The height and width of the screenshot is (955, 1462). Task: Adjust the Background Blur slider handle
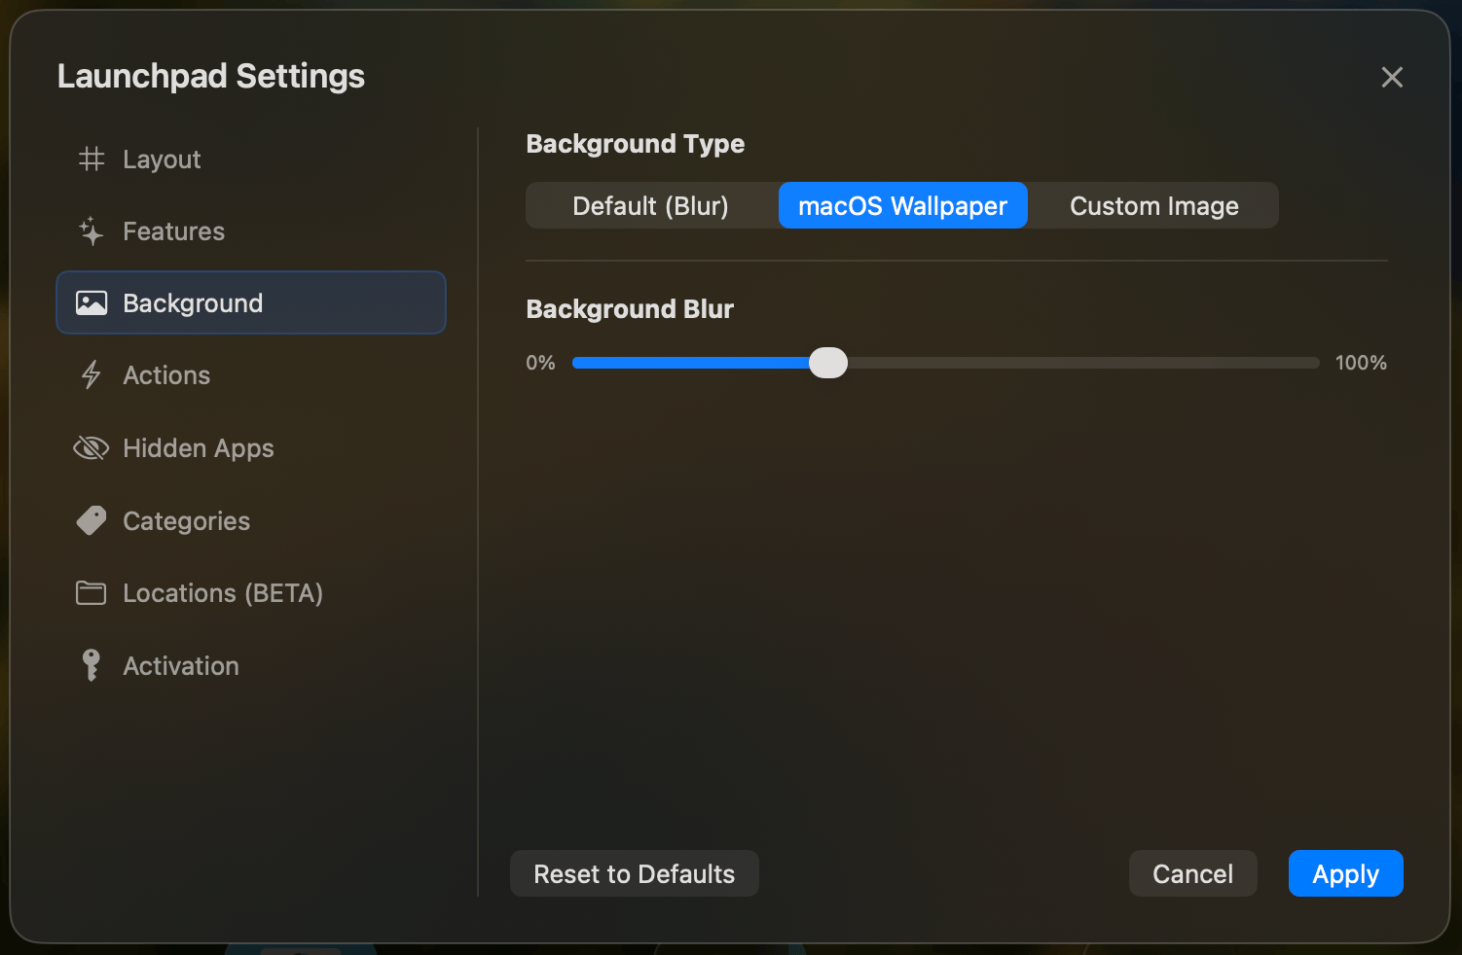click(828, 362)
